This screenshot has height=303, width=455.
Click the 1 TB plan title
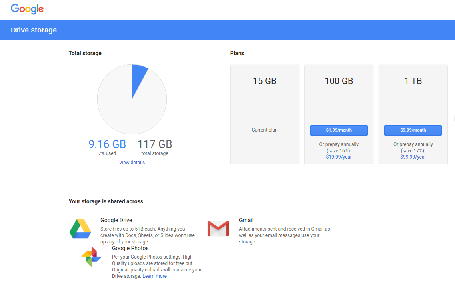pos(413,81)
